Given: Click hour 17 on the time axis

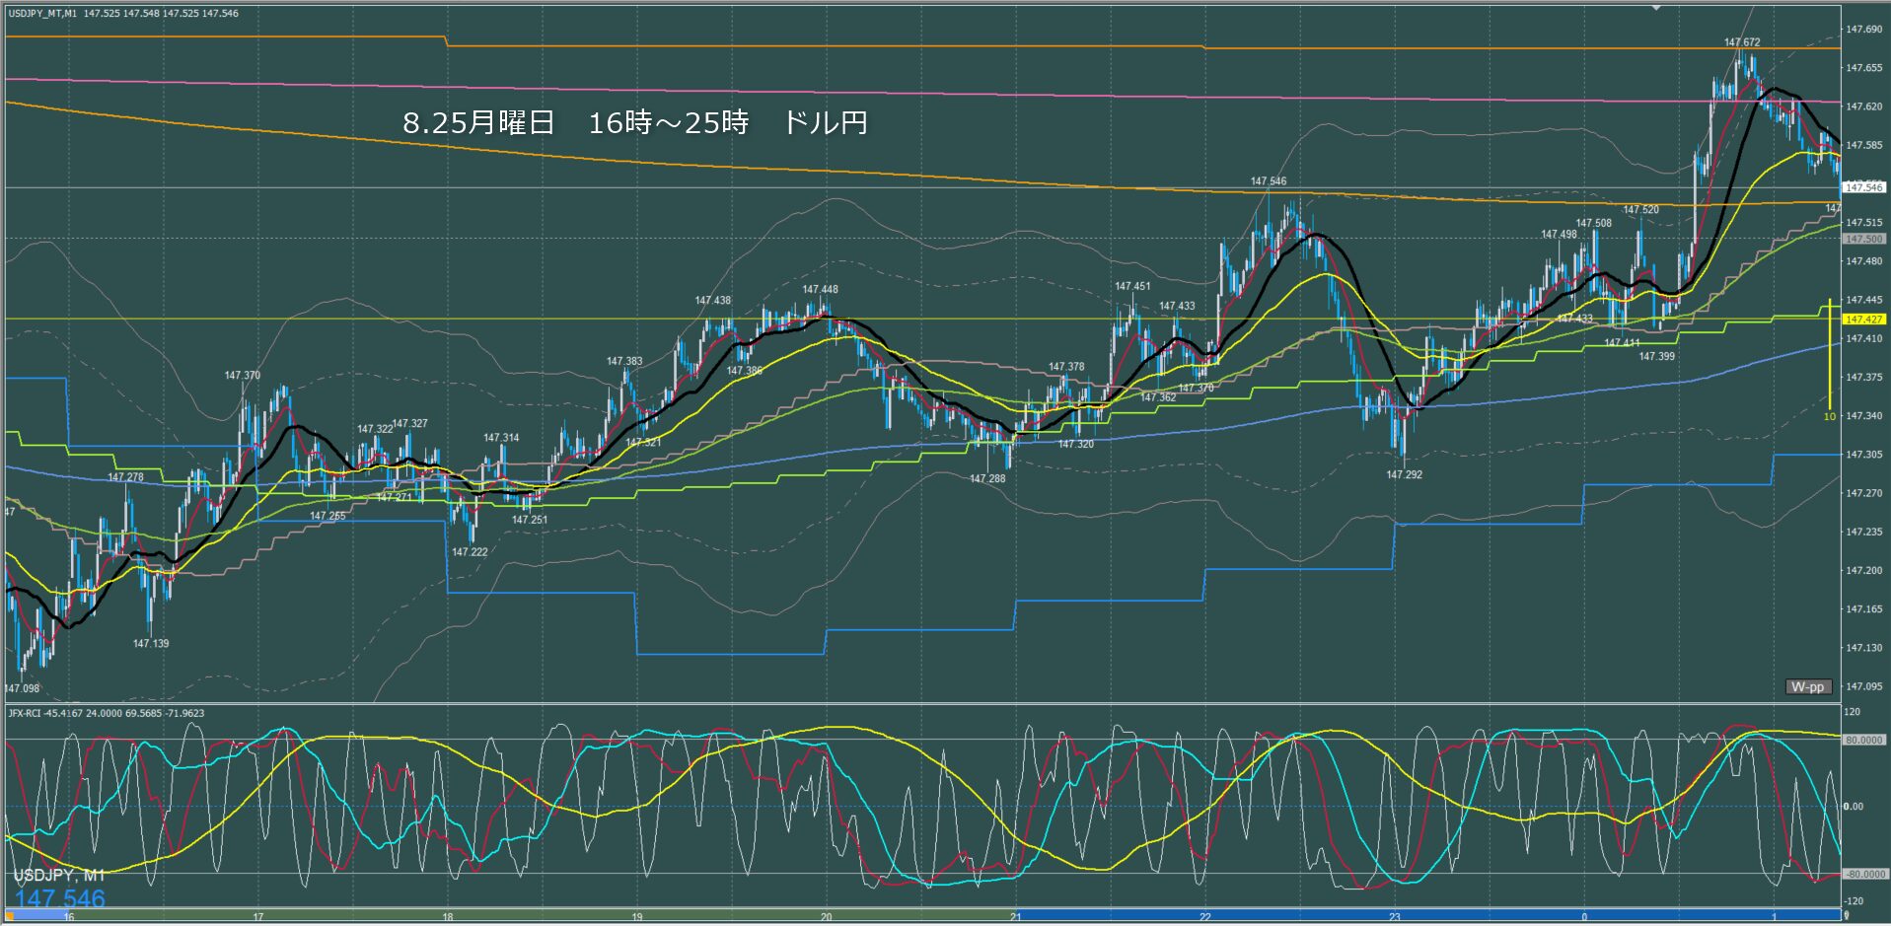Looking at the screenshot, I should [x=258, y=917].
